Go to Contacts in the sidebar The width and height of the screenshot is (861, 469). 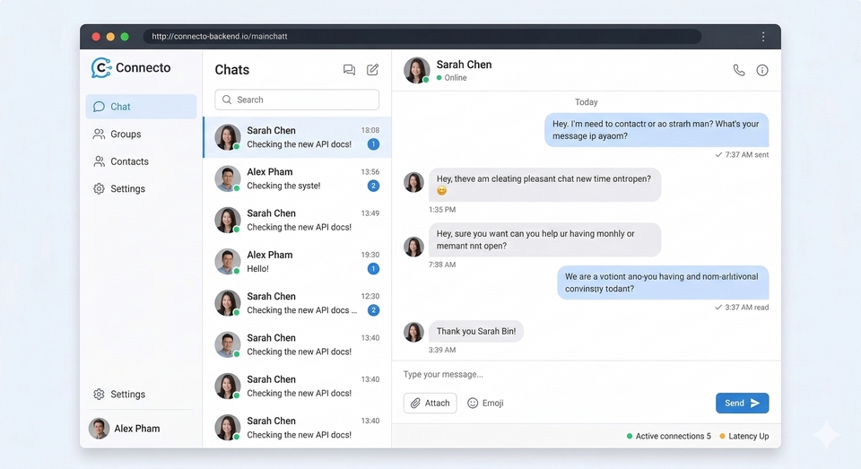click(129, 161)
